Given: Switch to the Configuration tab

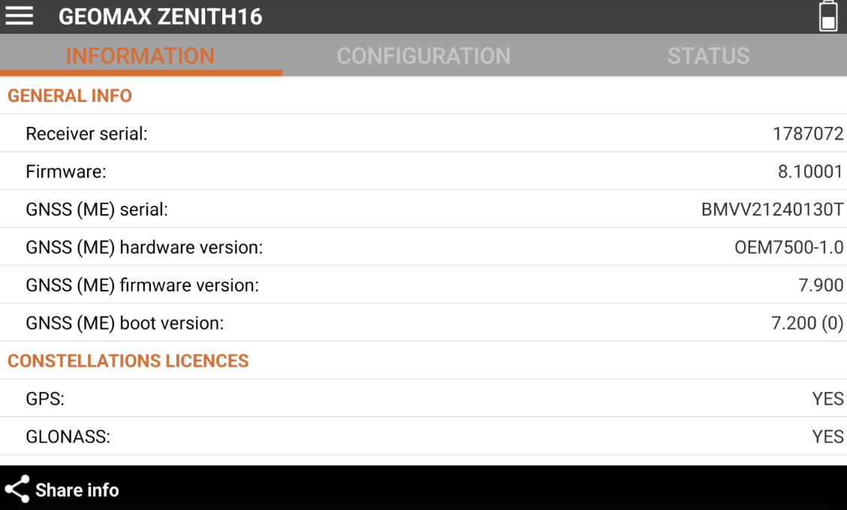Looking at the screenshot, I should point(423,56).
